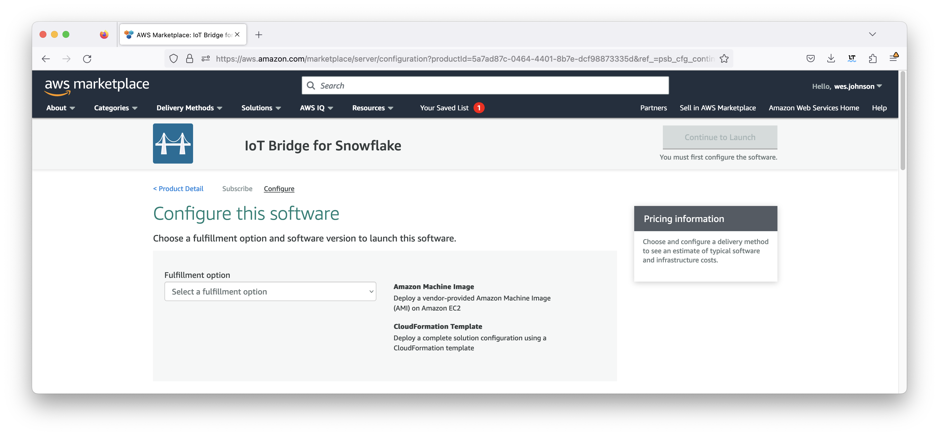
Task: Click the Pricing information header
Action: [x=705, y=218]
